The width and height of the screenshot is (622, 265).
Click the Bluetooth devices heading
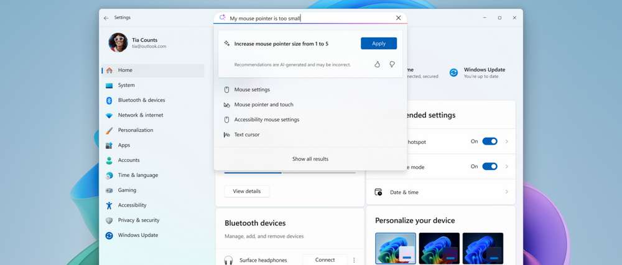tap(255, 223)
